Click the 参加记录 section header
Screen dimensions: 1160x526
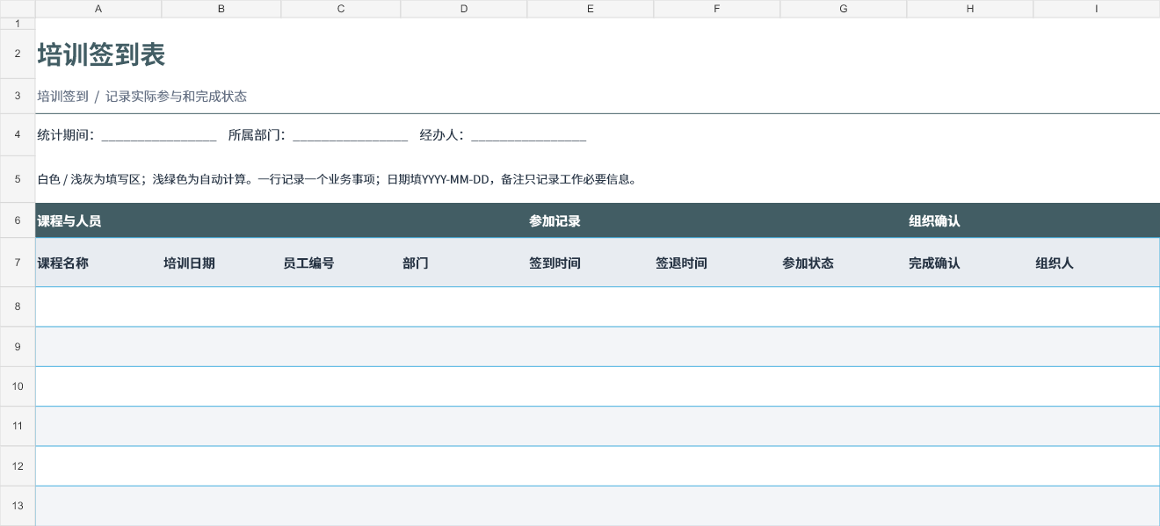point(555,221)
